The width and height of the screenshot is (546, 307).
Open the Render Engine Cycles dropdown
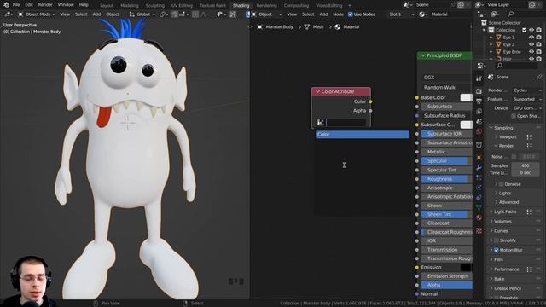point(527,90)
